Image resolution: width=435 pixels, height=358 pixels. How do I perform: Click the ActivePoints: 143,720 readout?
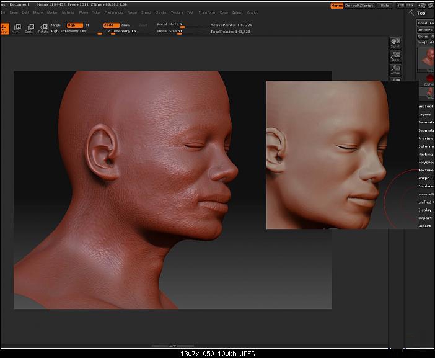(x=231, y=25)
